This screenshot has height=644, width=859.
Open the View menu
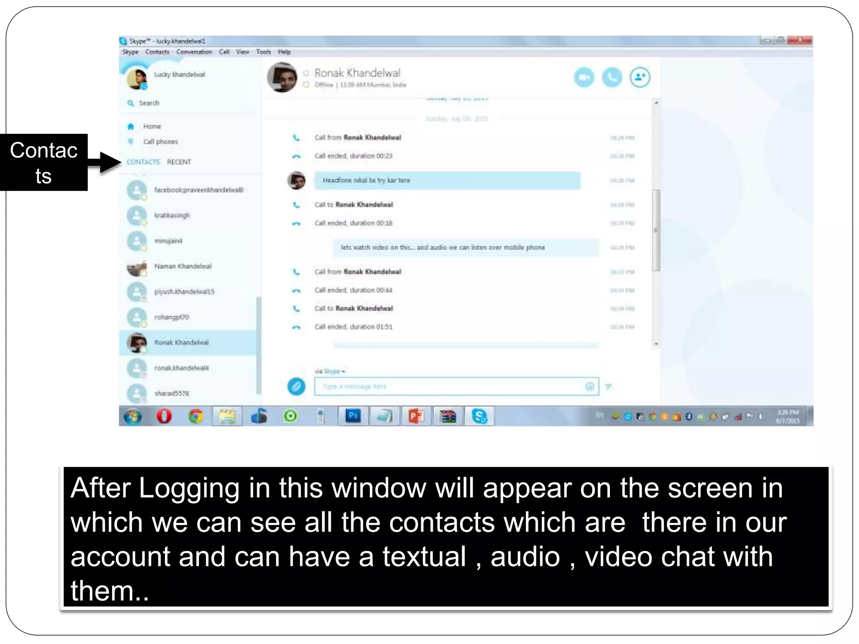tap(242, 52)
